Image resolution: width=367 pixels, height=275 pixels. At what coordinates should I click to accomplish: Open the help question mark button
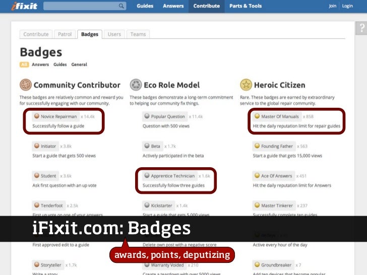pyautogui.click(x=361, y=28)
